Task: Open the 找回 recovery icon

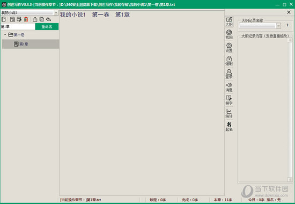Action: 229,34
